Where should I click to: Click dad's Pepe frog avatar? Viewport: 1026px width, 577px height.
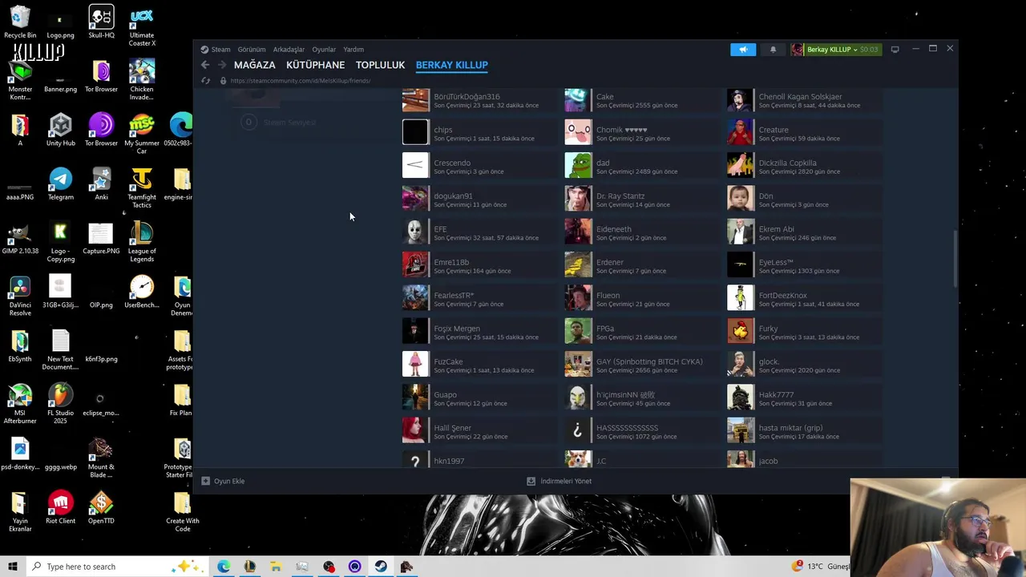tap(578, 166)
